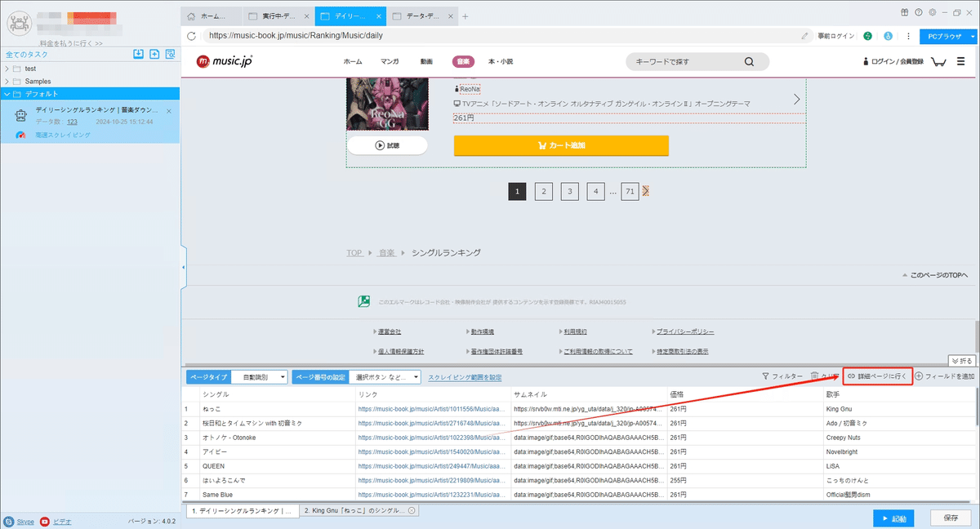Screen dimensions: 980x529
Task: Open the task search icon in sidebar
Action: pyautogui.click(x=170, y=54)
